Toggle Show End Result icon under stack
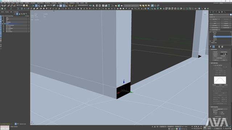 tap(214, 47)
